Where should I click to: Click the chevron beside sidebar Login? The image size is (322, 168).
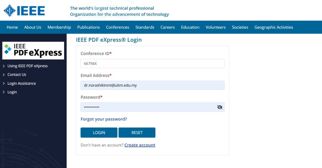point(4,92)
